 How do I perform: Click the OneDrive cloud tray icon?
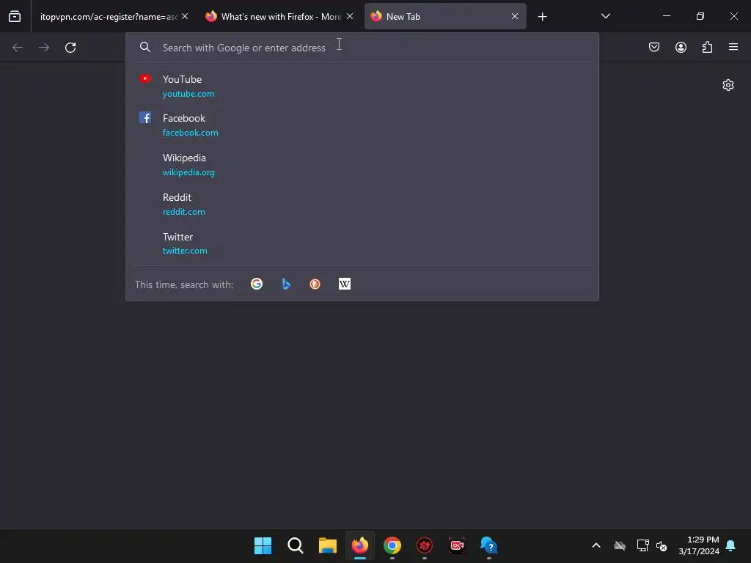620,545
